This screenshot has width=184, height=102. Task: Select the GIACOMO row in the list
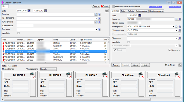tap(54, 46)
